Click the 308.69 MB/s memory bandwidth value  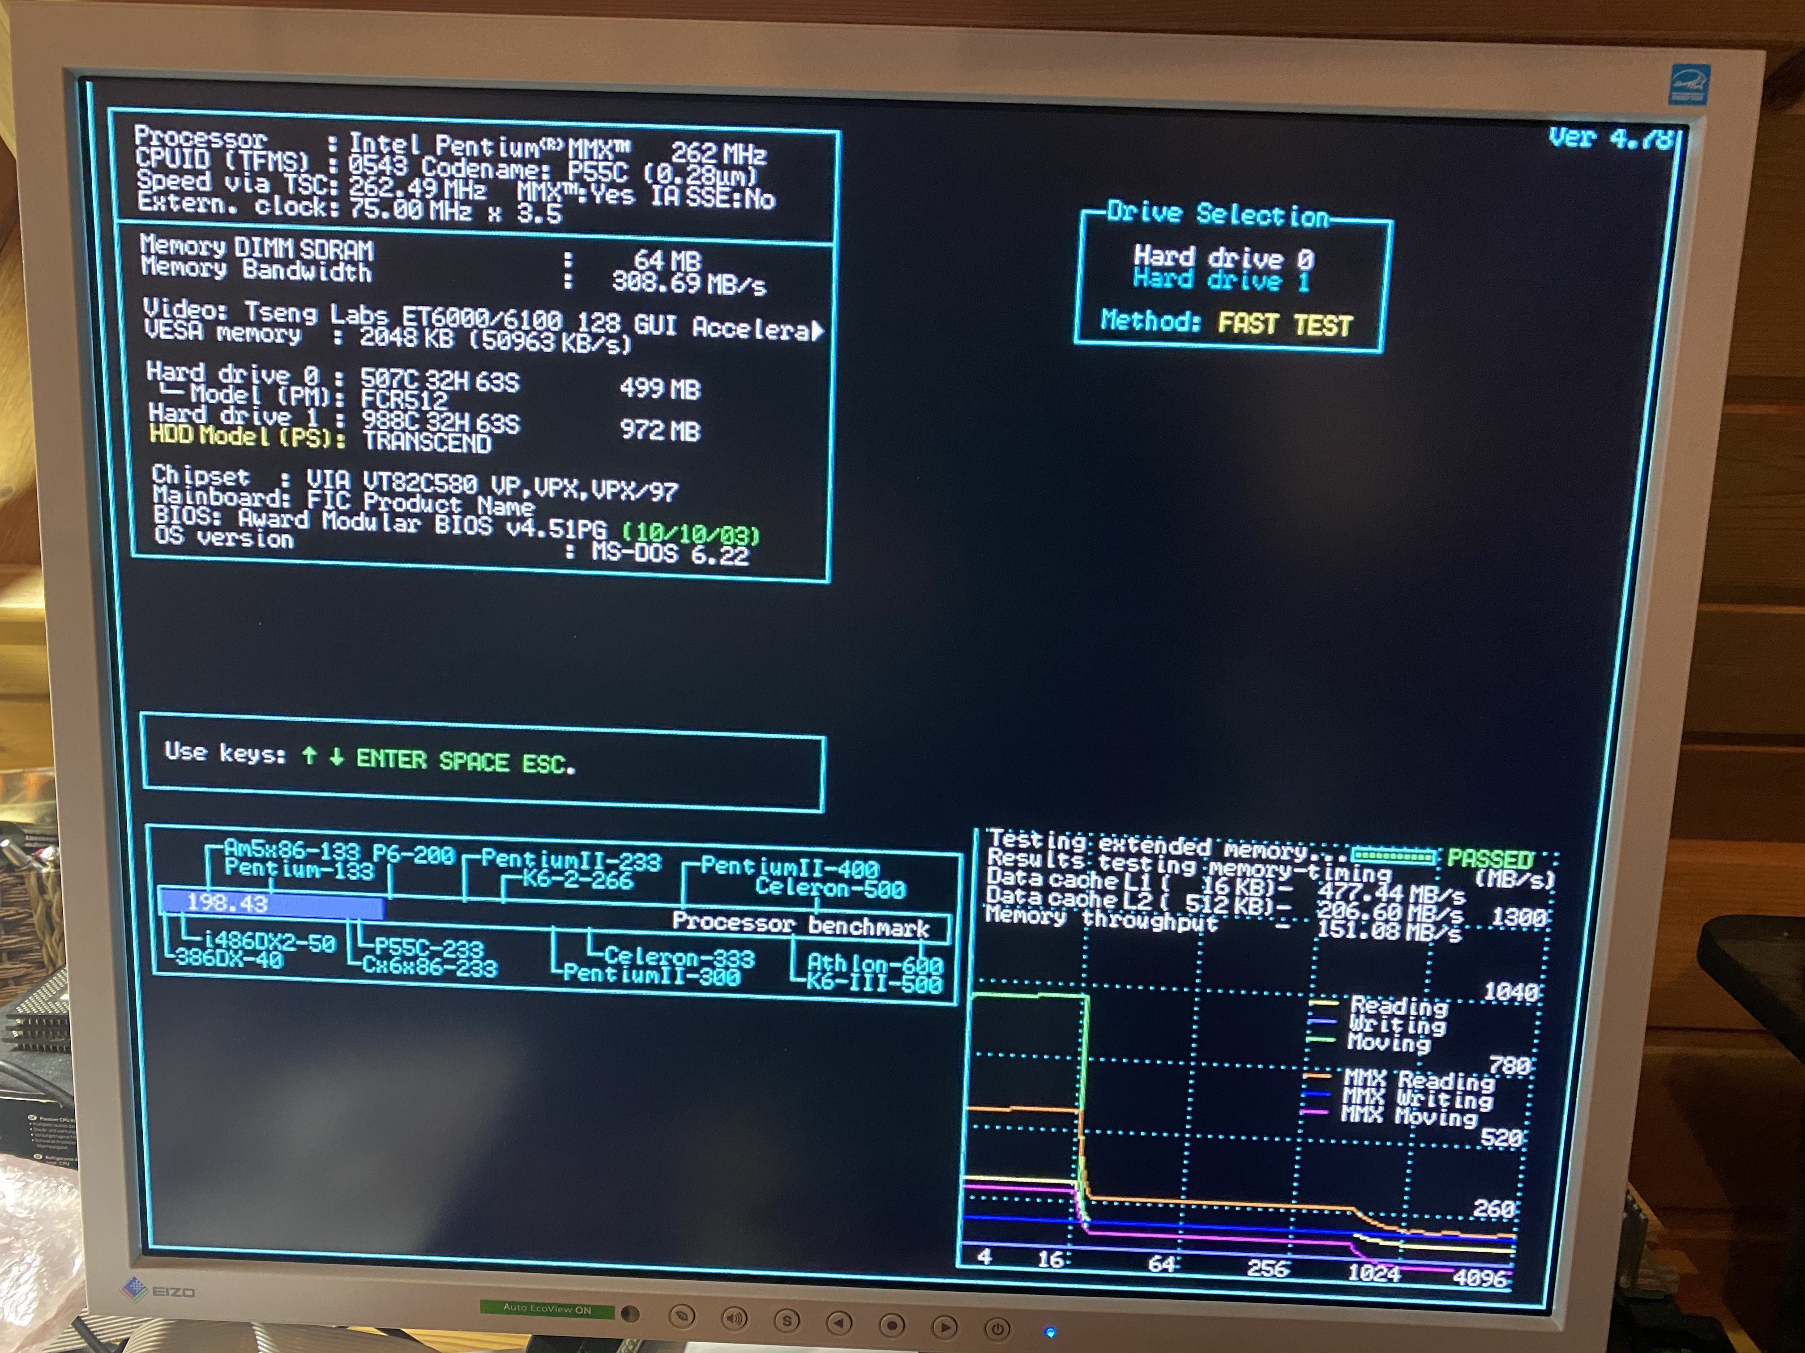click(x=689, y=283)
